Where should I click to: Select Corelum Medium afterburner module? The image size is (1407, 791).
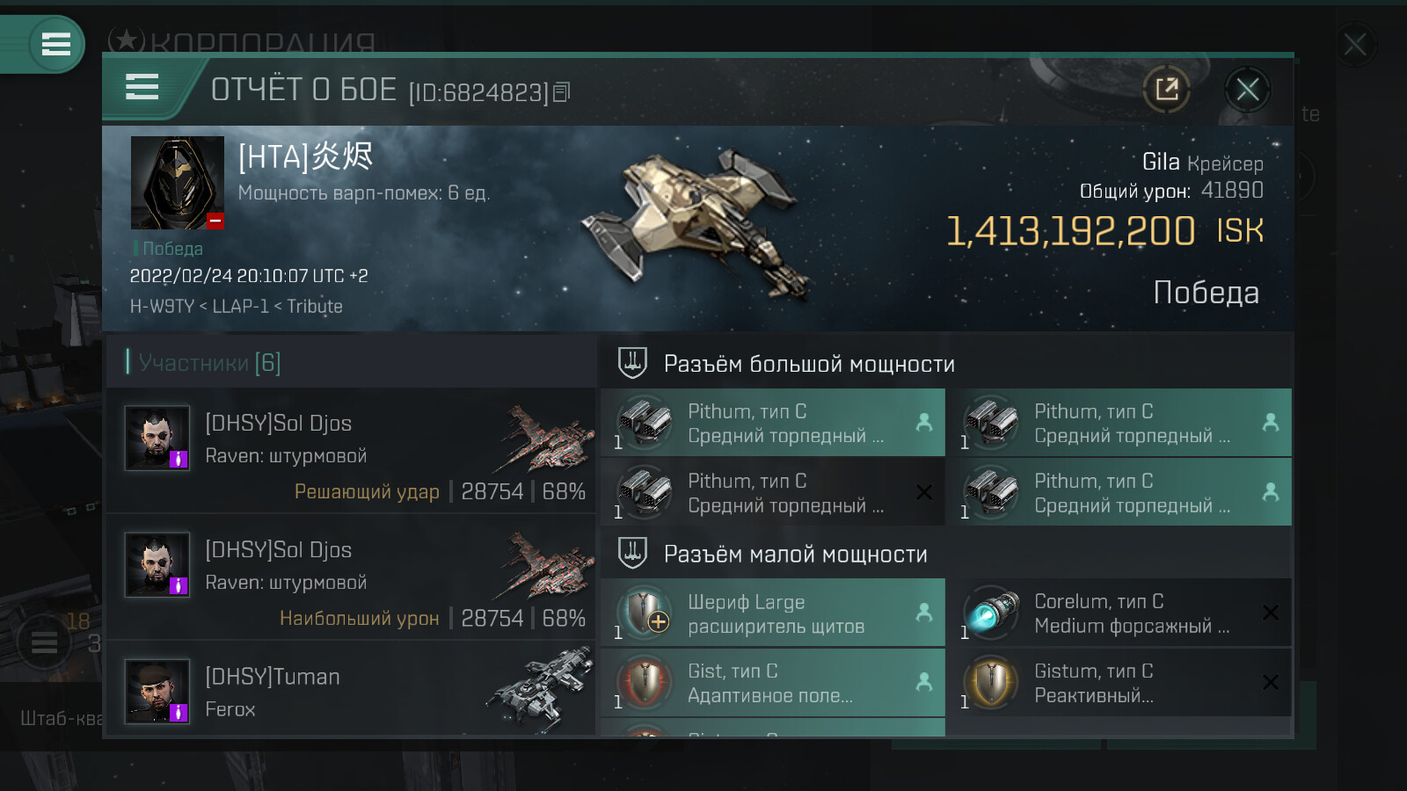point(1119,613)
